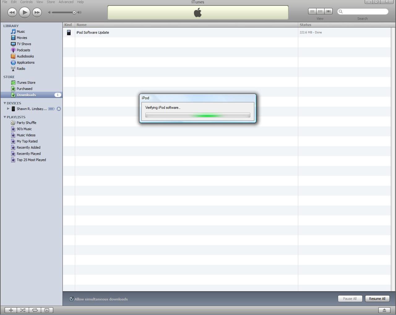Screen dimensions: 396x315
Task: Collapse the PLAYLISTS section
Action: tap(5, 117)
